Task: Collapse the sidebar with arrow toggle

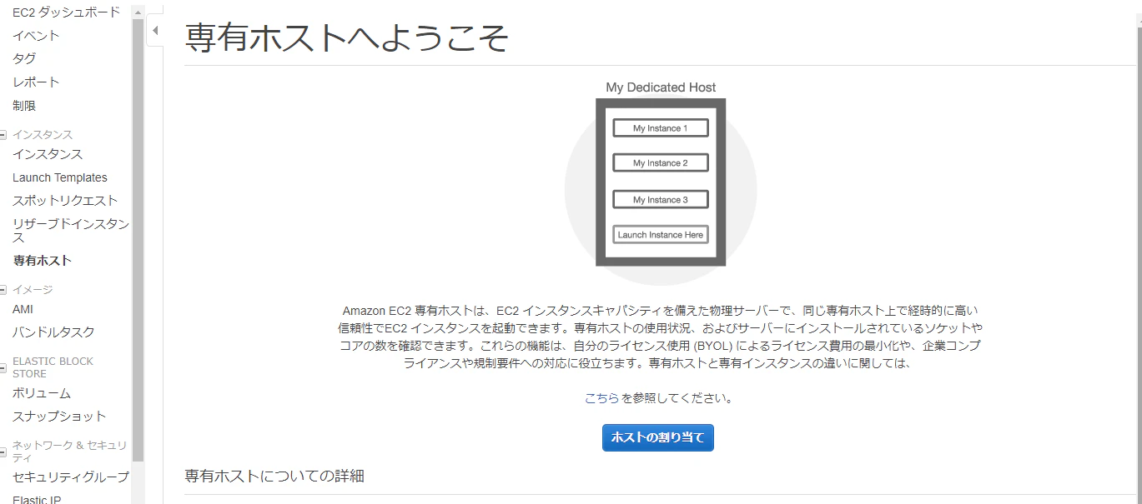Action: click(155, 31)
